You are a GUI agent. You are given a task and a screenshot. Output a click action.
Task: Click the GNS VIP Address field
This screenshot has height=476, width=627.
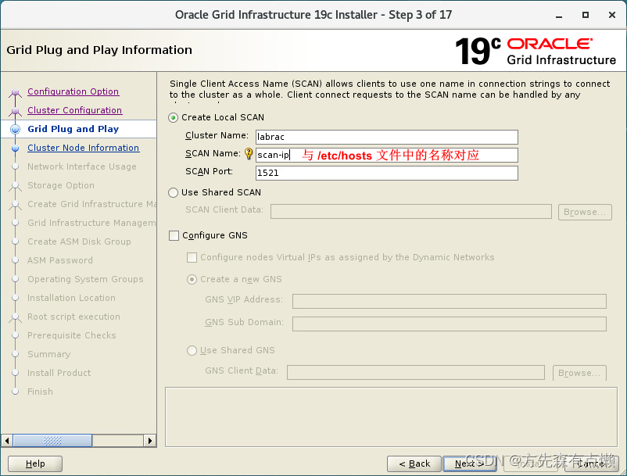click(450, 302)
